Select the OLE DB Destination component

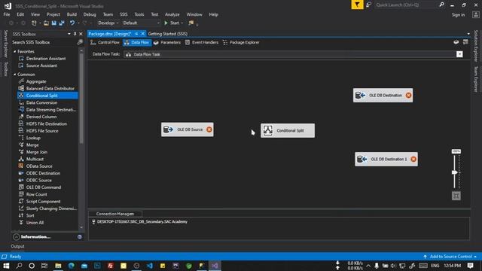click(x=383, y=96)
